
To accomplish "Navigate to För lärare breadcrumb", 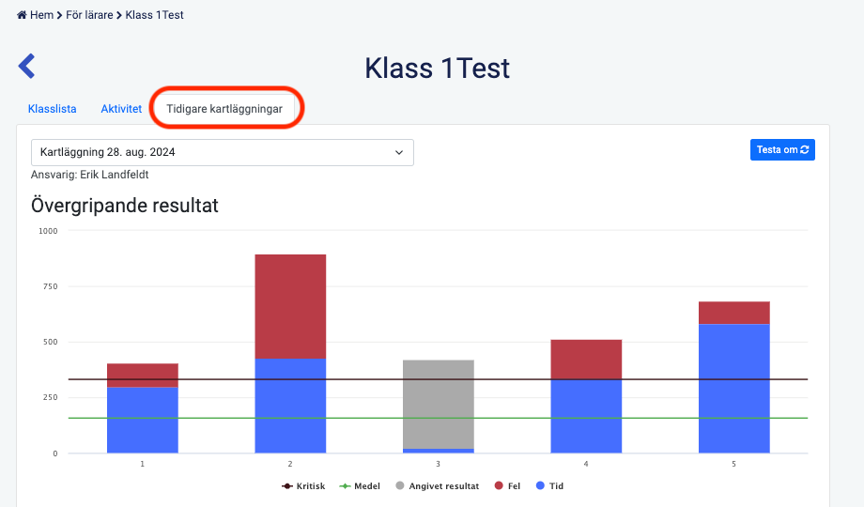I will click(x=89, y=15).
